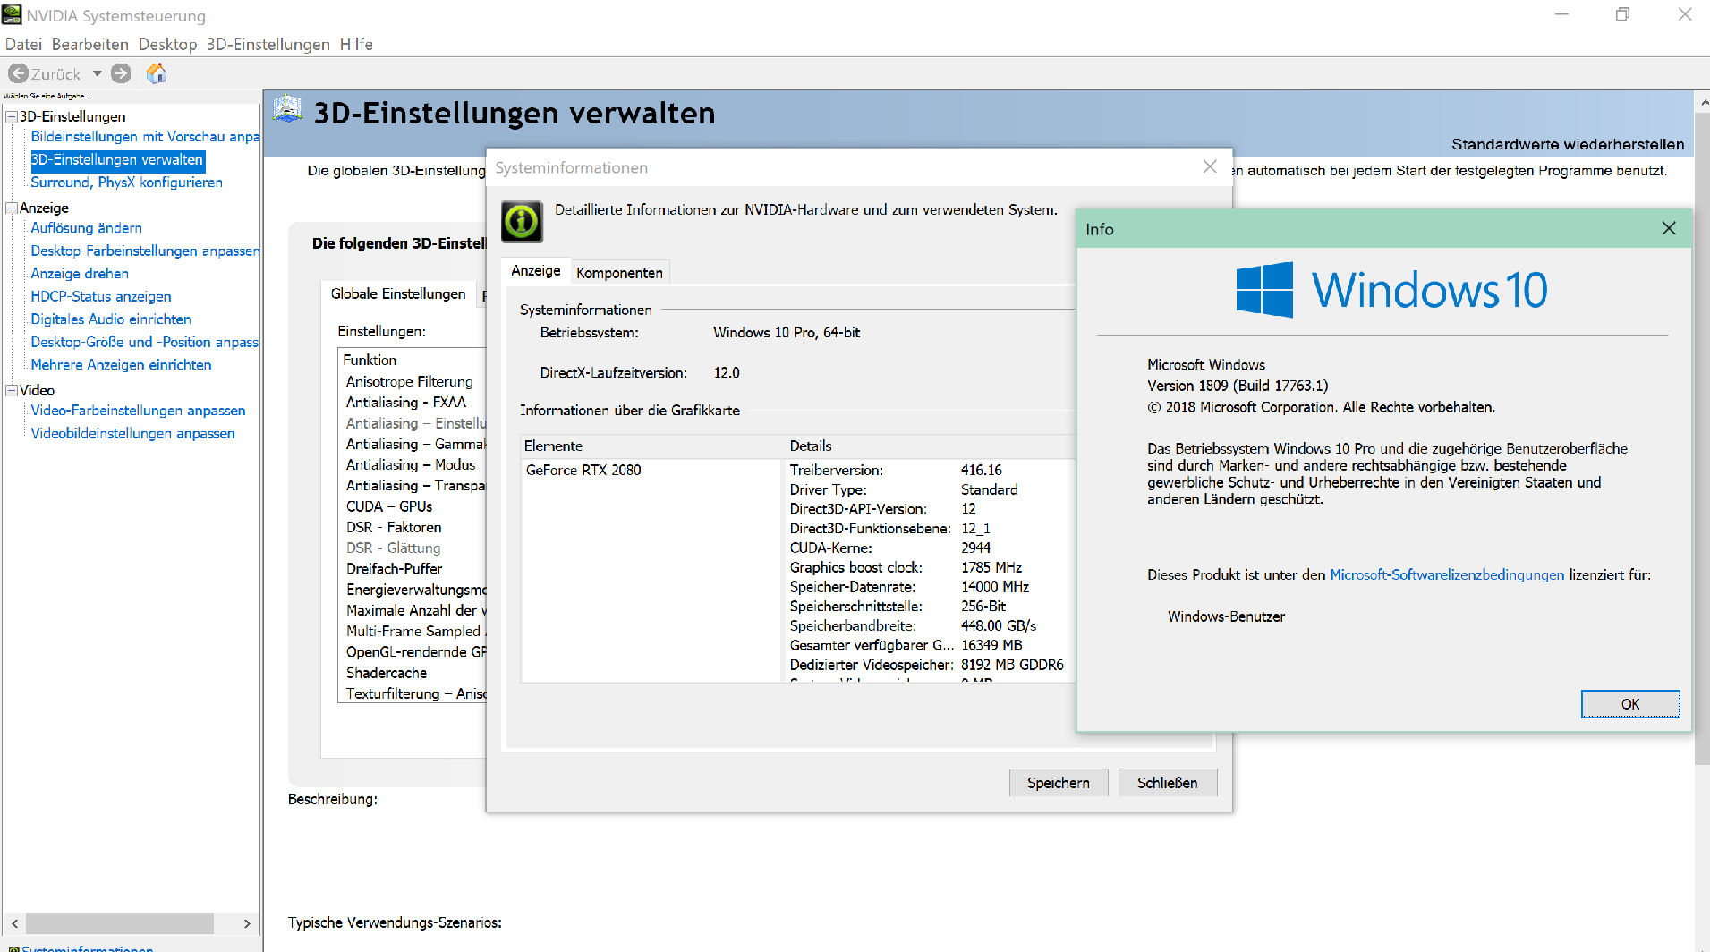Select GeForce RTX 2080 in Elemente list
The image size is (1710, 952).
pos(582,470)
